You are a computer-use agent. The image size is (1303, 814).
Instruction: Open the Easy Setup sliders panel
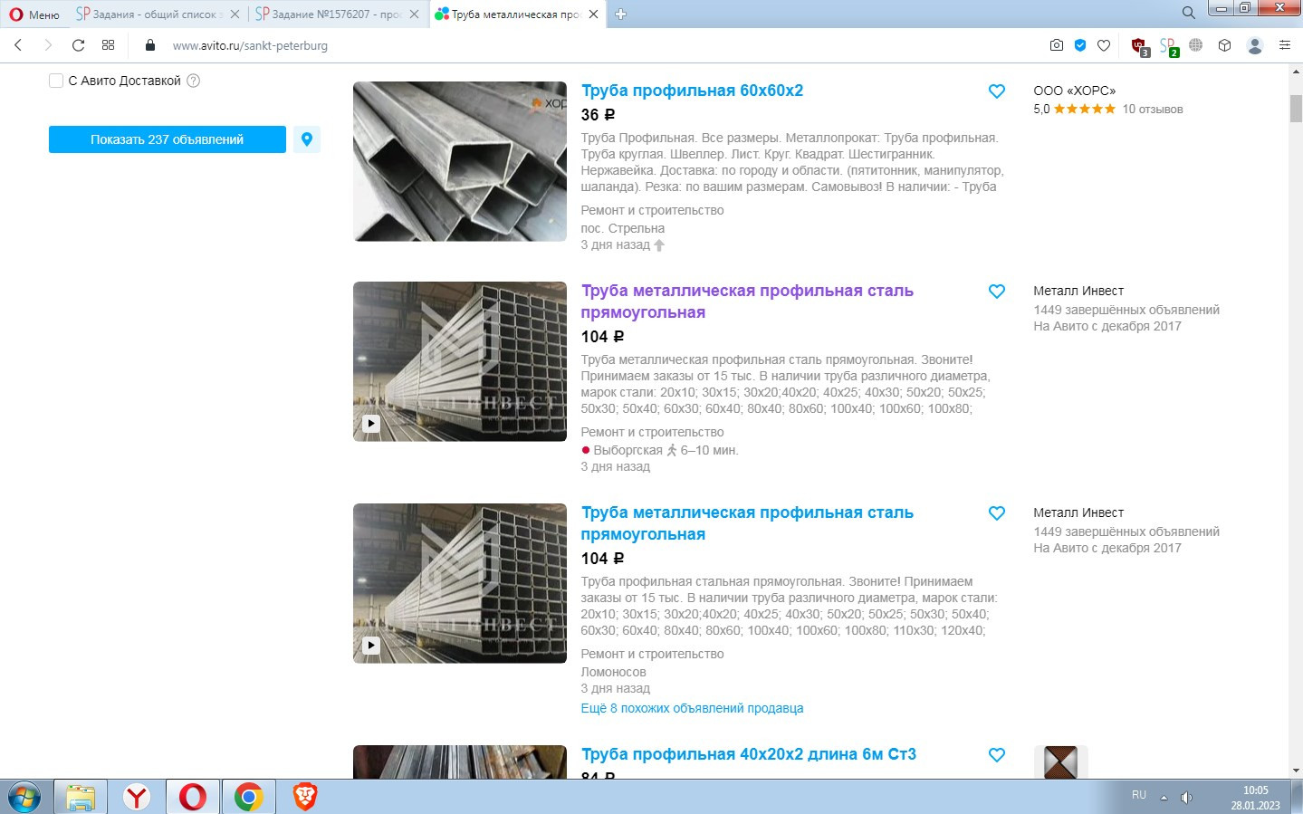(1285, 45)
